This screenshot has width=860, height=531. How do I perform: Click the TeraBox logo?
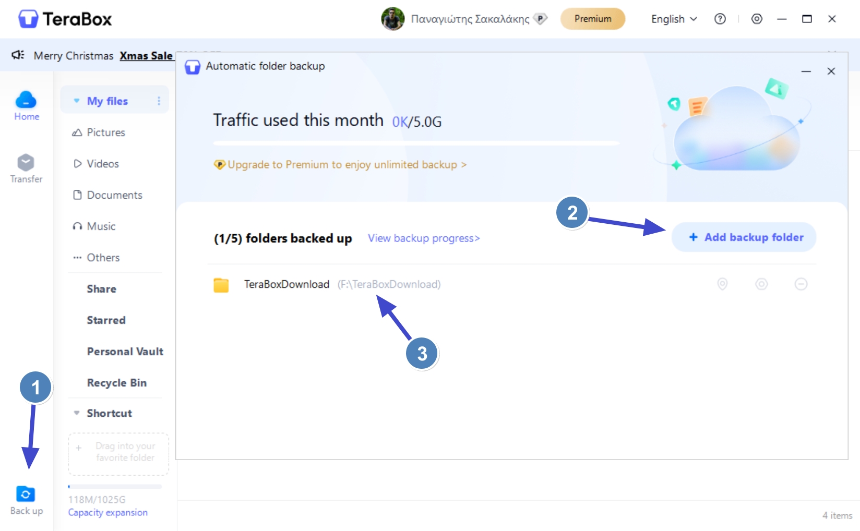pyautogui.click(x=65, y=19)
